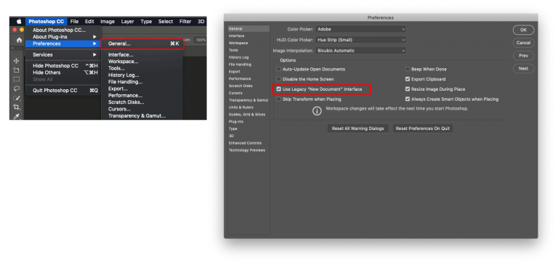558x265 pixels.
Task: Open the Image Interpolation dropdown
Action: (360, 51)
